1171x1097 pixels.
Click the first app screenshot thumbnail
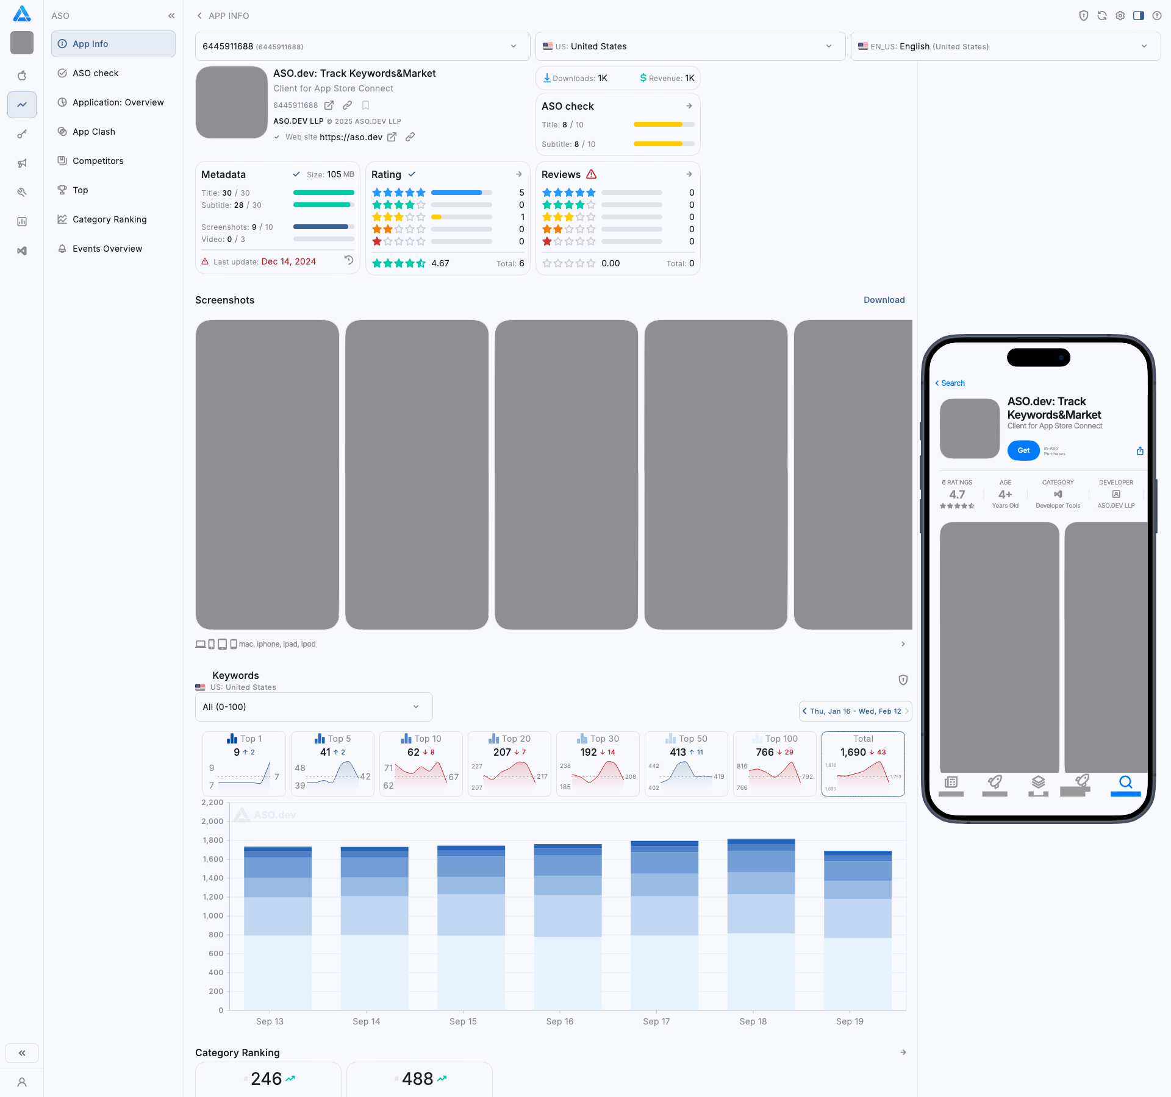[267, 474]
